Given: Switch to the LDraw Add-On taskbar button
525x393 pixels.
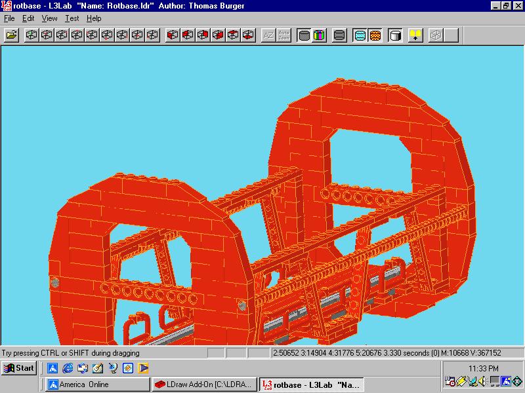Looking at the screenshot, I should pos(204,384).
